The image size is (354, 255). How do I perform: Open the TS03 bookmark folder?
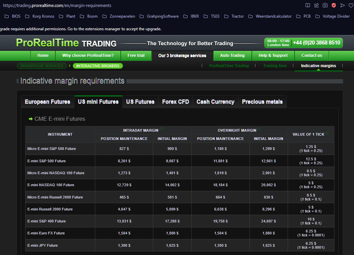tap(212, 16)
